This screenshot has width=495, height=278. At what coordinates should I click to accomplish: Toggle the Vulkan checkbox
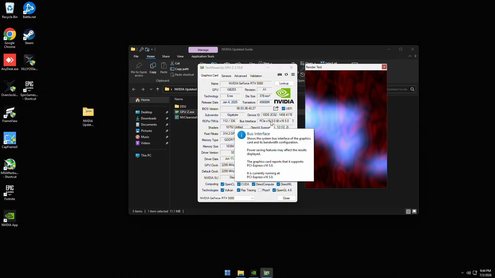click(222, 190)
